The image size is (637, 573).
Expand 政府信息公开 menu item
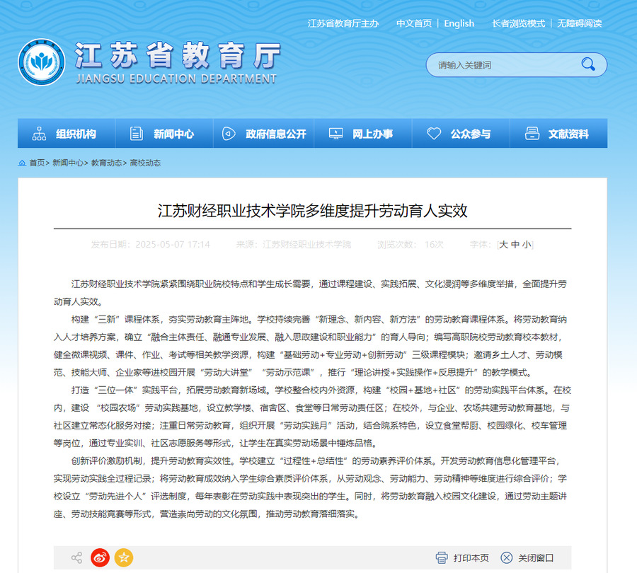pyautogui.click(x=265, y=134)
